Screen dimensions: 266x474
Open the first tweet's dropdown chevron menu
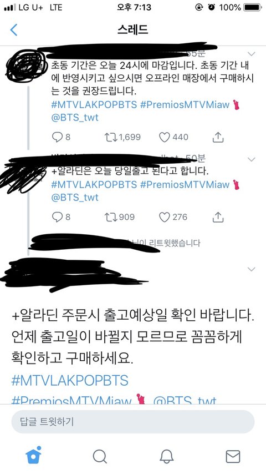251,54
